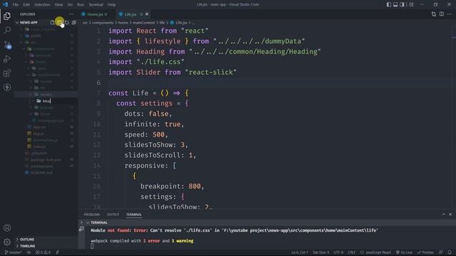Image resolution: width=456 pixels, height=256 pixels.
Task: Click the Life.jsx breadcrumb segment
Action: coord(179,22)
